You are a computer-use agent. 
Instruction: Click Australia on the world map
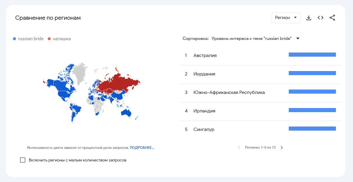tap(126, 113)
